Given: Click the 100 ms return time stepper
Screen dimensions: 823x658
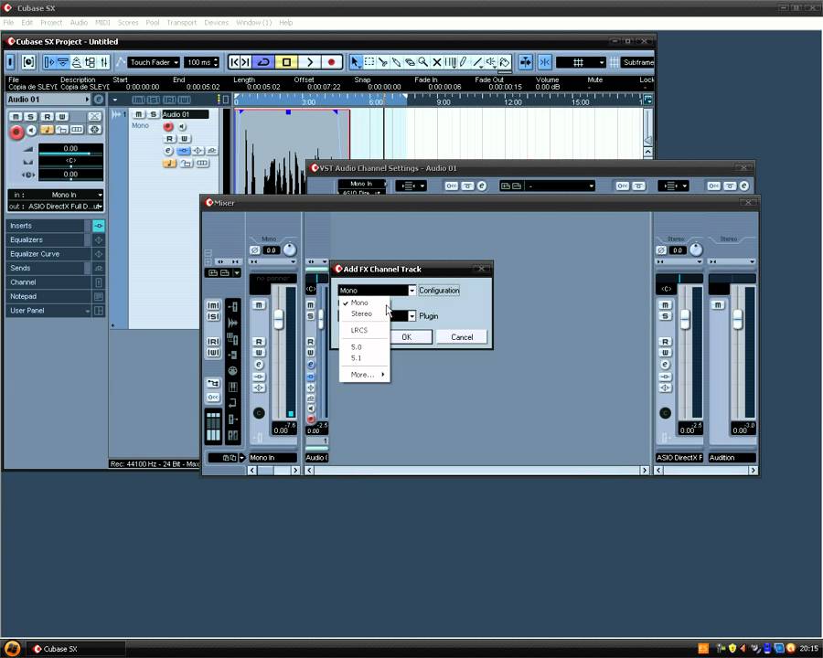Looking at the screenshot, I should pyautogui.click(x=215, y=62).
